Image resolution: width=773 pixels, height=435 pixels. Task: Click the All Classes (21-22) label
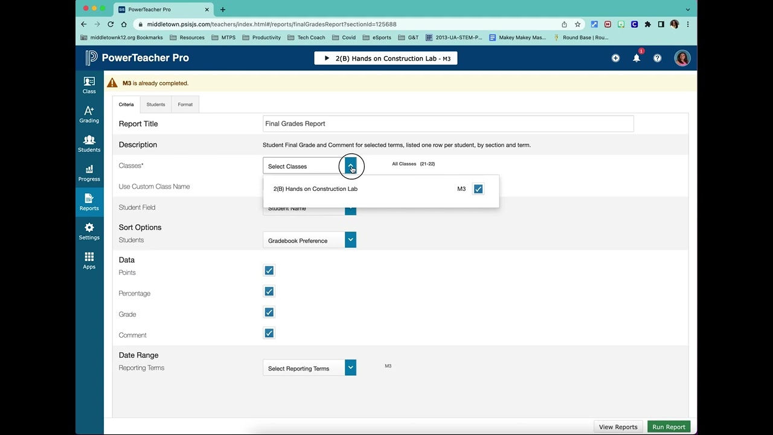[413, 164]
